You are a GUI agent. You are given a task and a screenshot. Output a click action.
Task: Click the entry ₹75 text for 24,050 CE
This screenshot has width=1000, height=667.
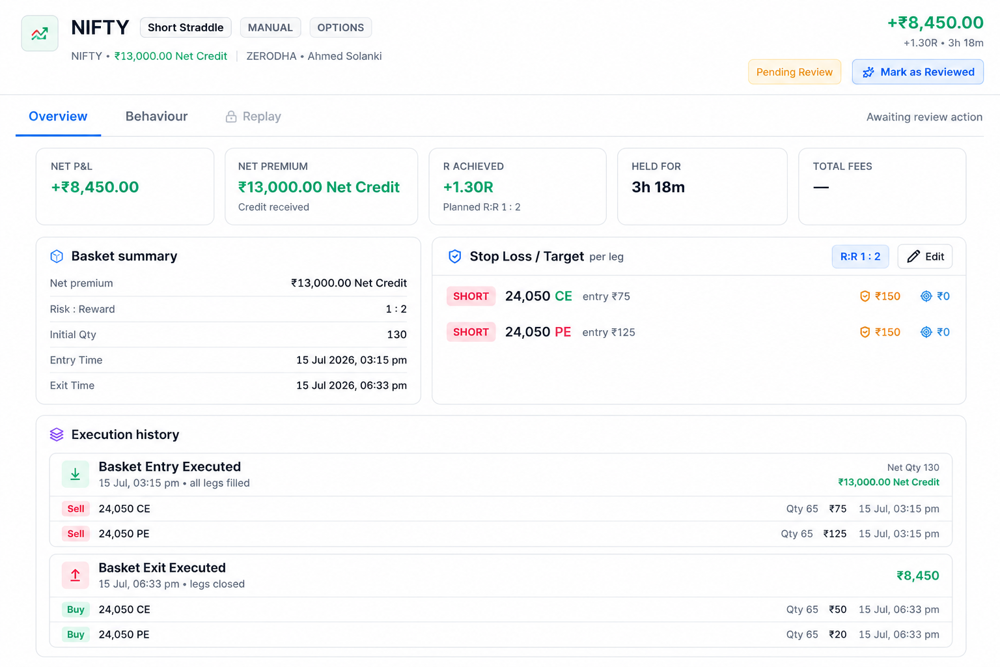pos(606,296)
